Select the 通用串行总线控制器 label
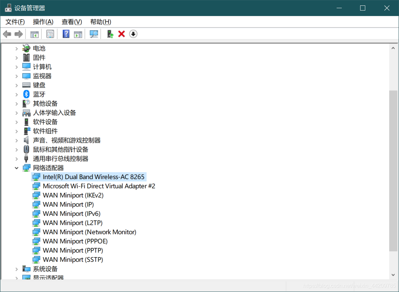Viewport: 399px width, 292px height. click(x=61, y=159)
